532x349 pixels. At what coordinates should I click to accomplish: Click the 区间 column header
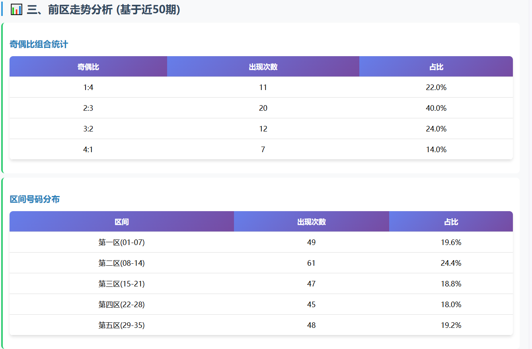[122, 222]
